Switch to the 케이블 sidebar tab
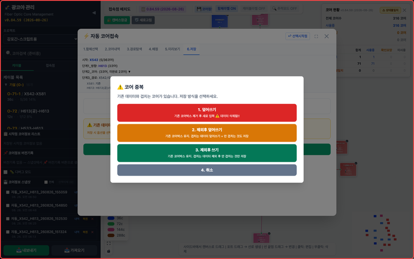Viewport: 414px width, 259px height. pos(17,65)
